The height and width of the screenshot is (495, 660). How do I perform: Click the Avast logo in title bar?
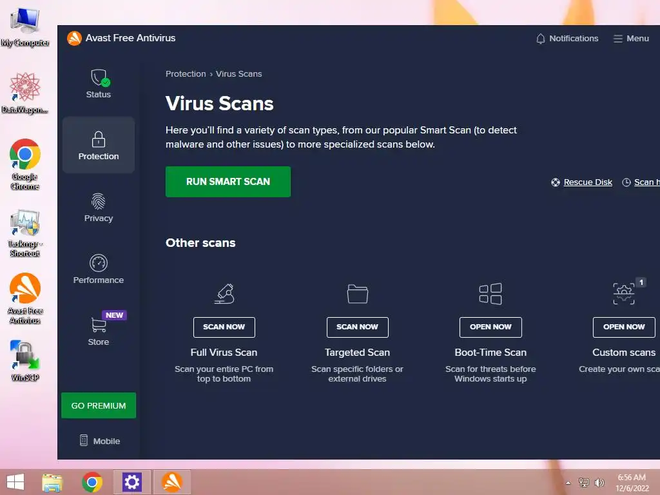(74, 38)
